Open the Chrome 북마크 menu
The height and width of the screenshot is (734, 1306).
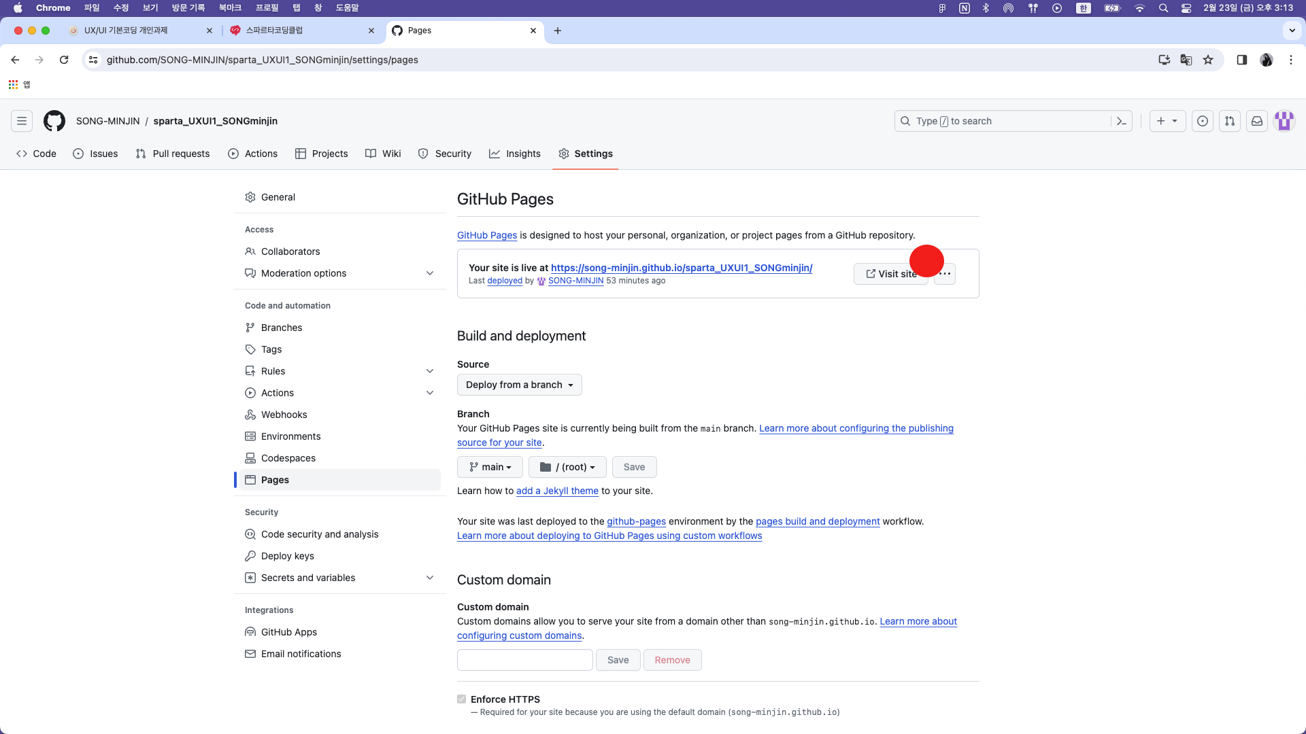230,7
